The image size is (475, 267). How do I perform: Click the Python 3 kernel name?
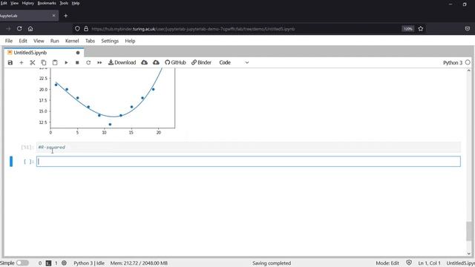point(453,62)
